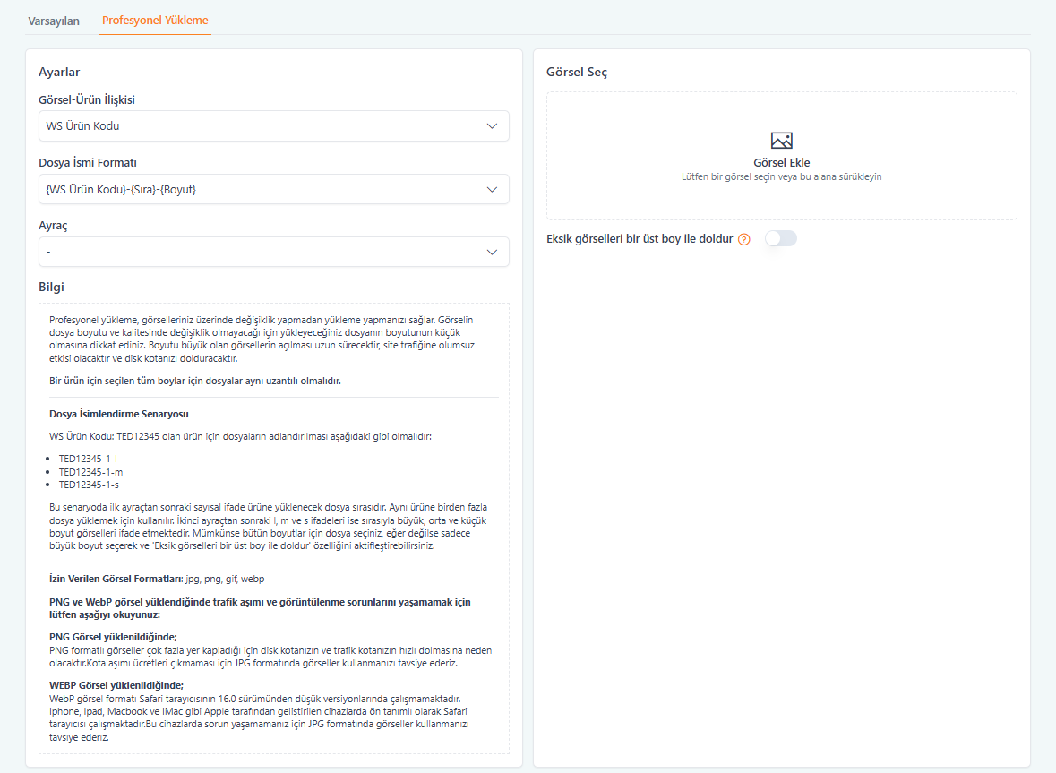
Task: Click the image icon above Görsel Ekle
Action: (x=781, y=141)
